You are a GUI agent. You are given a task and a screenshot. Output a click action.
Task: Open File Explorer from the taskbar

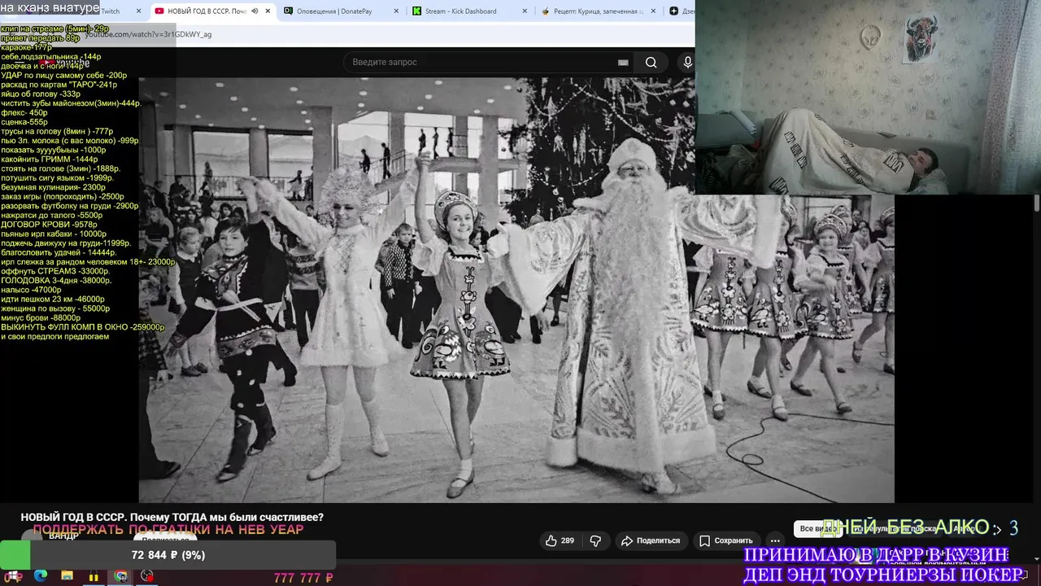click(x=67, y=576)
